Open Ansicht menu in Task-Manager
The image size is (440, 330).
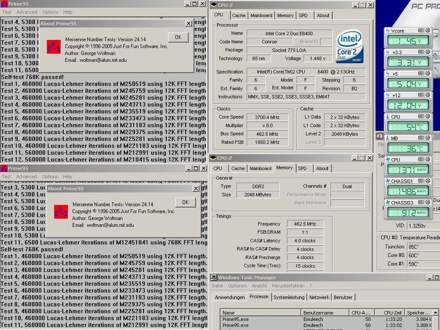259,286
